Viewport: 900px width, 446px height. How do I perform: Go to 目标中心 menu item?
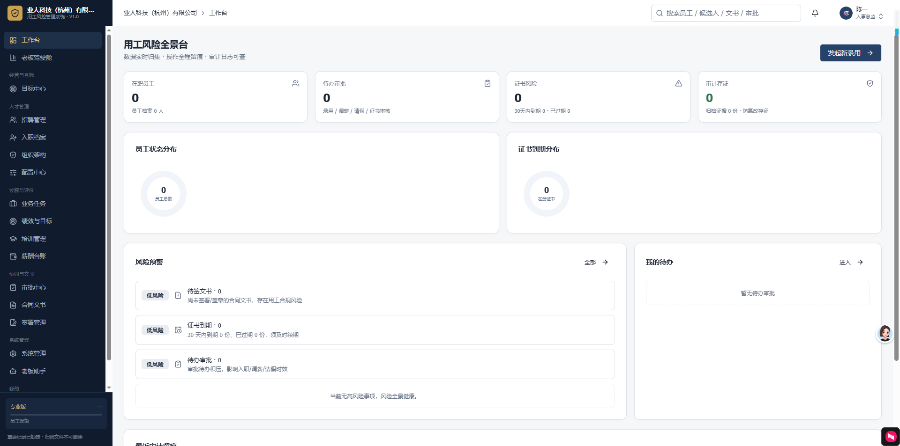pyautogui.click(x=52, y=88)
